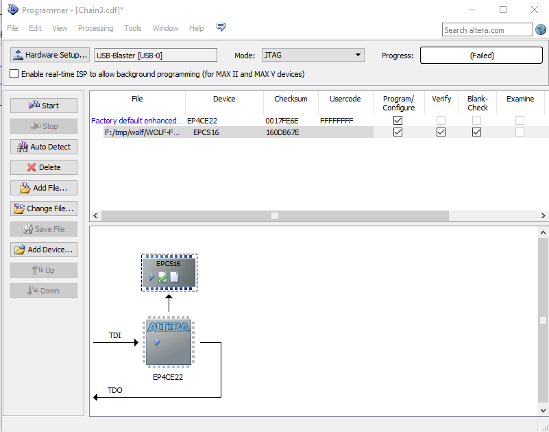Click the chain diagram vertical scrollbar thumb
The height and width of the screenshot is (432, 549).
pyautogui.click(x=543, y=320)
